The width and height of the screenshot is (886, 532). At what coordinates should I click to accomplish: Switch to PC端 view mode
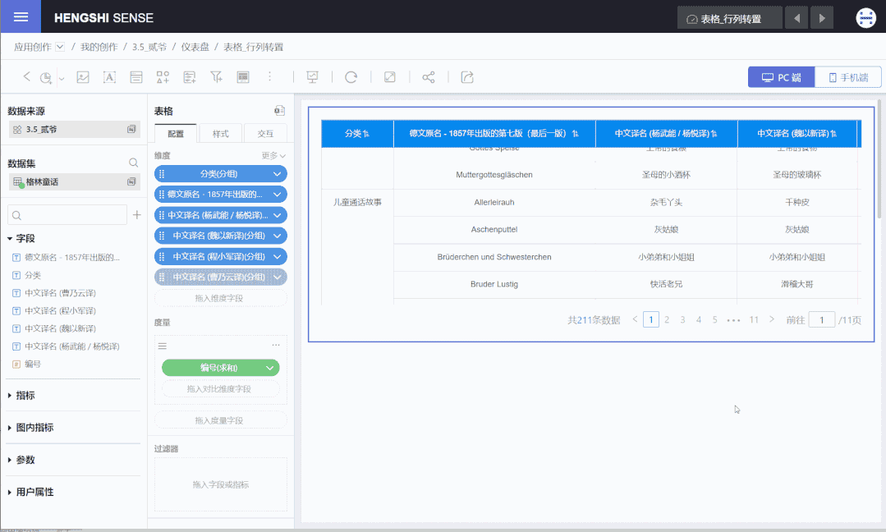coord(780,77)
